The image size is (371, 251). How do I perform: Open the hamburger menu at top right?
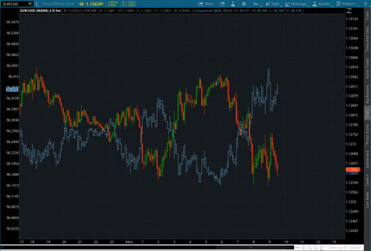(365, 4)
